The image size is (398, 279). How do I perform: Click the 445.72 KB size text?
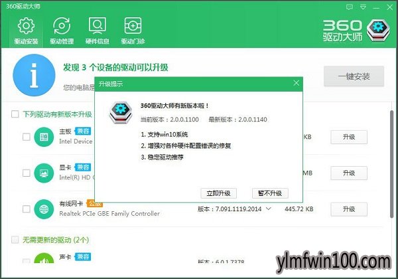[x=299, y=209]
